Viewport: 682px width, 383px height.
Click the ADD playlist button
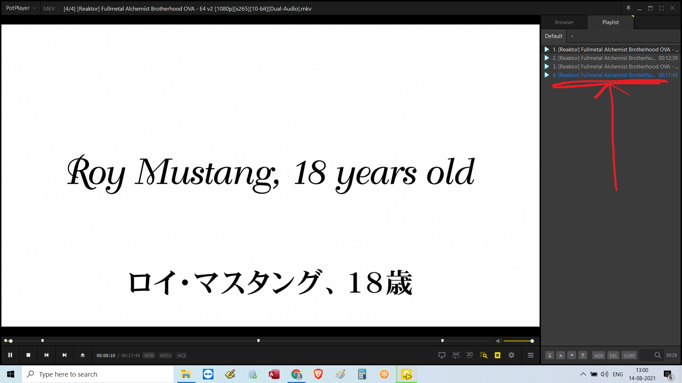(599, 356)
